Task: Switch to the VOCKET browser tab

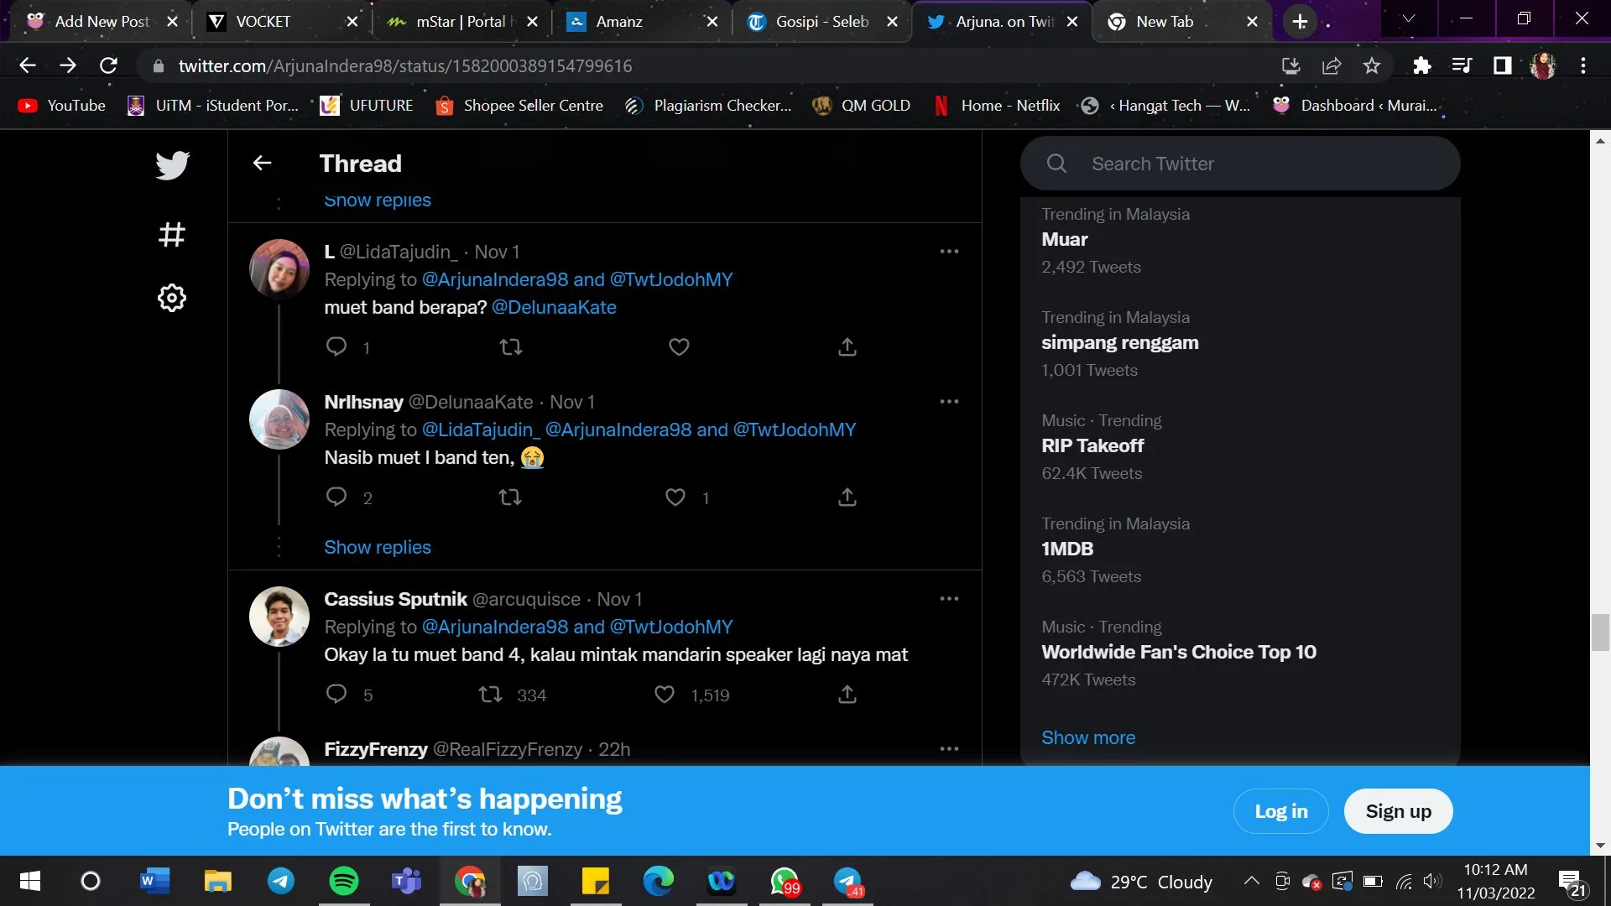Action: (x=263, y=22)
